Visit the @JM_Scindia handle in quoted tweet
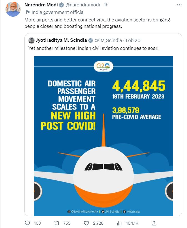Image resolution: width=187 pixels, height=228 pixels. click(x=108, y=40)
